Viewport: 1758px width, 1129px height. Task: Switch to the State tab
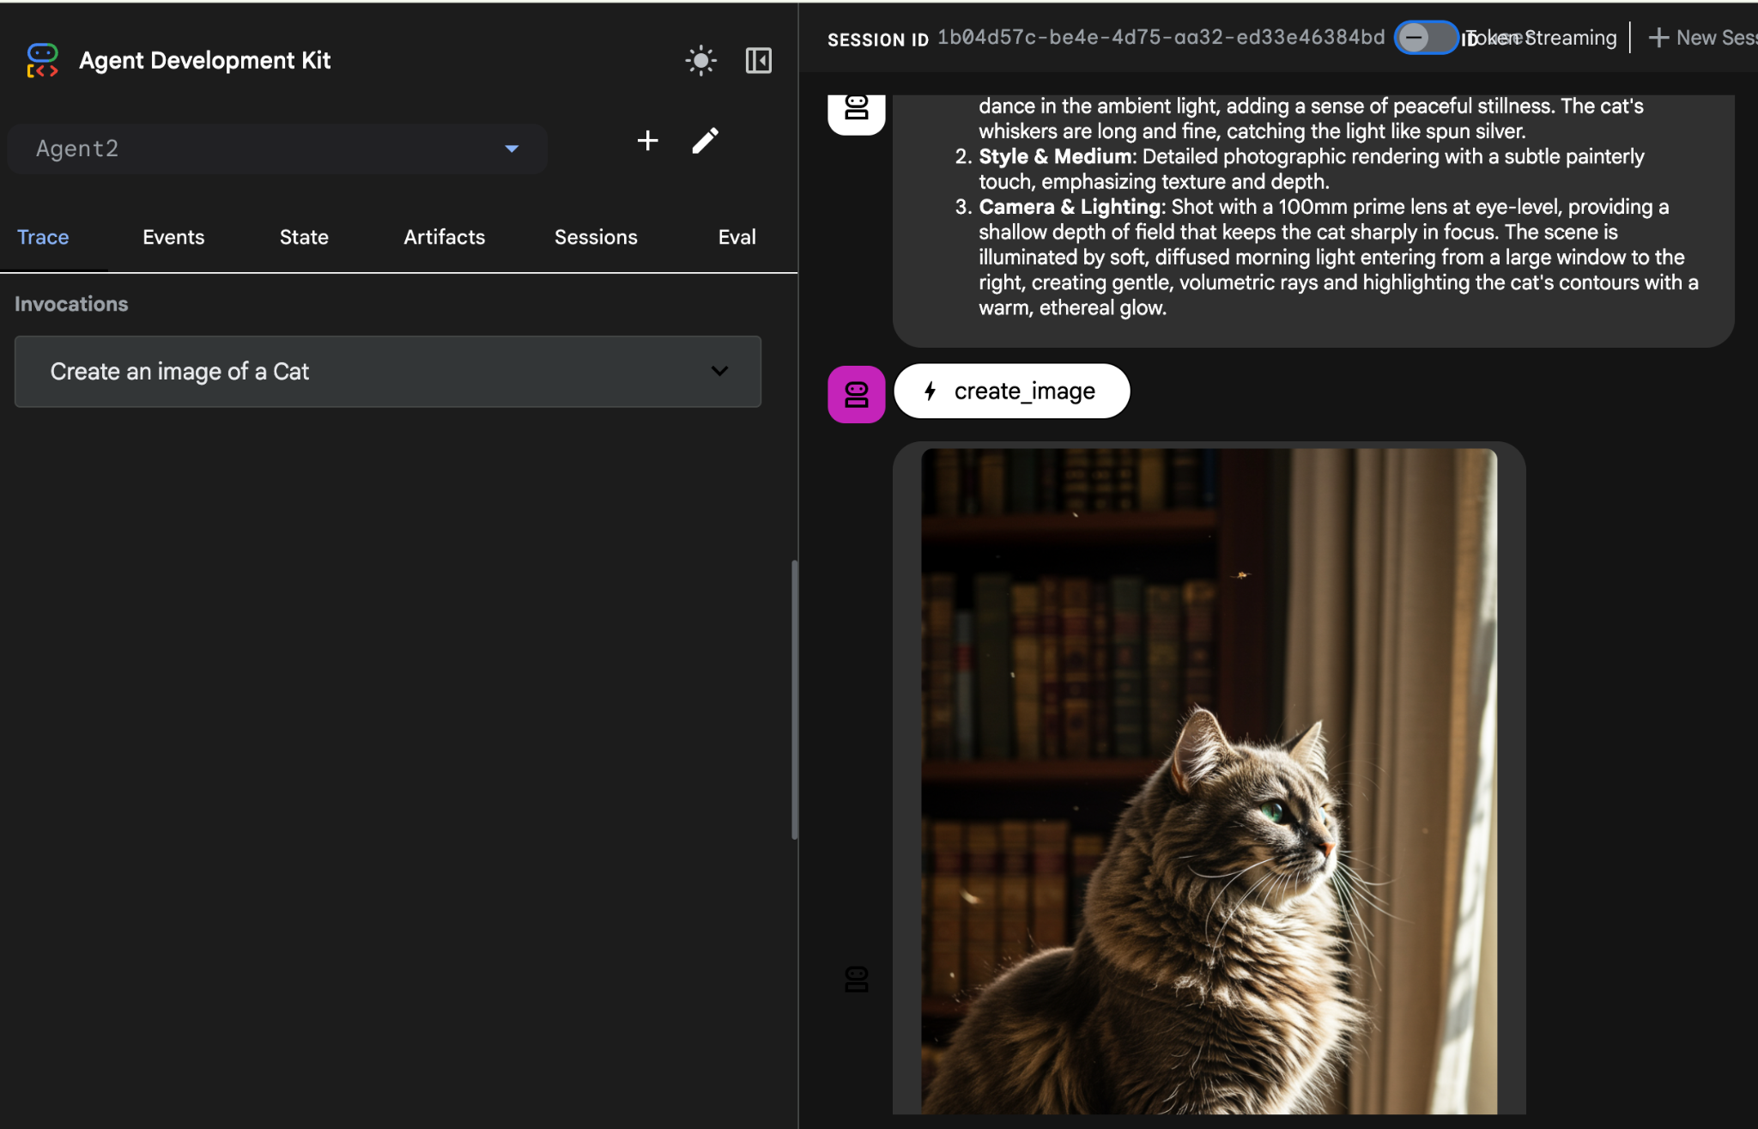304,237
